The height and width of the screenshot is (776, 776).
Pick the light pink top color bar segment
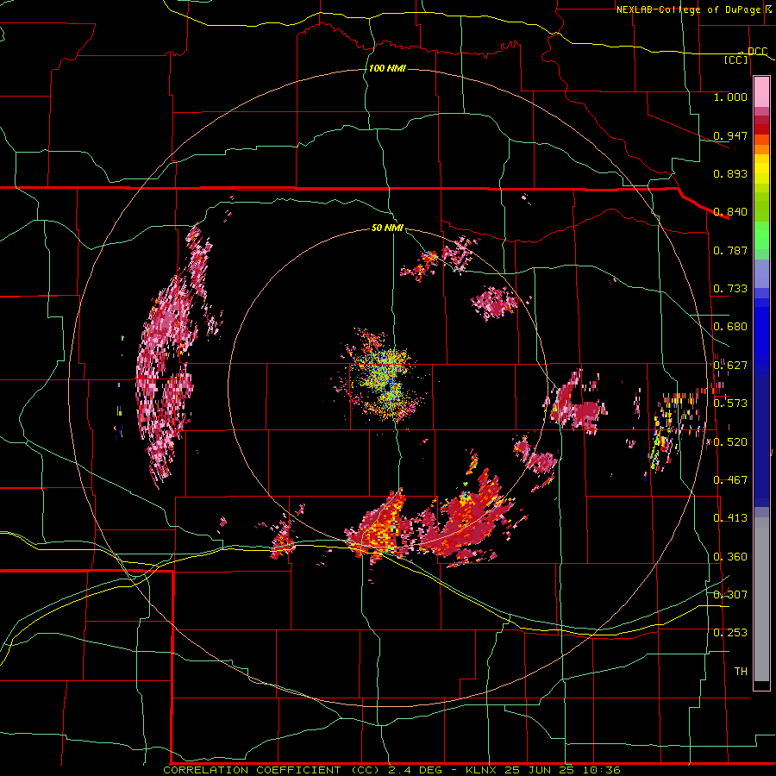pyautogui.click(x=761, y=92)
